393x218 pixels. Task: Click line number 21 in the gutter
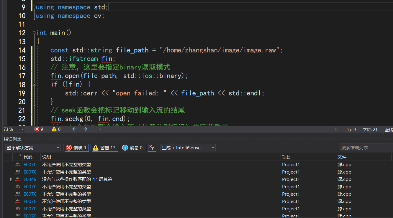[22, 110]
